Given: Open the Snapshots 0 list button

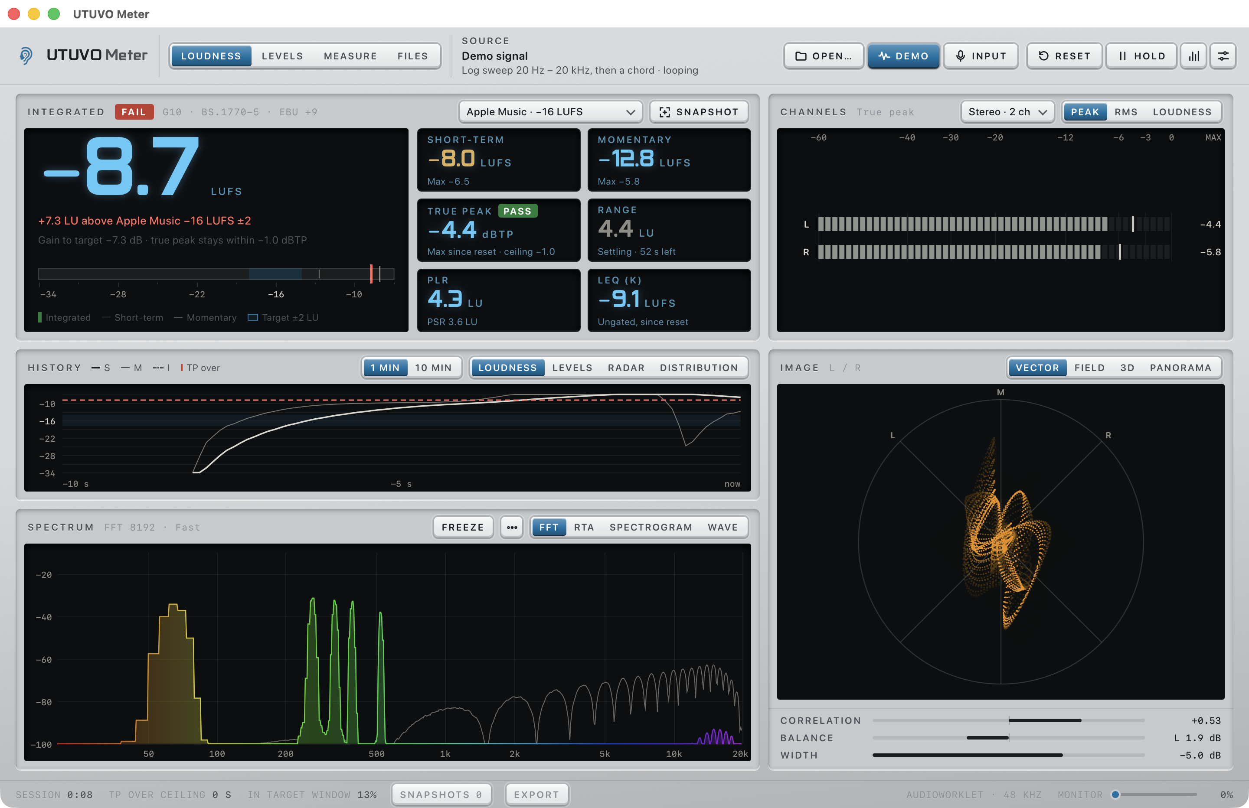Looking at the screenshot, I should coord(441,795).
